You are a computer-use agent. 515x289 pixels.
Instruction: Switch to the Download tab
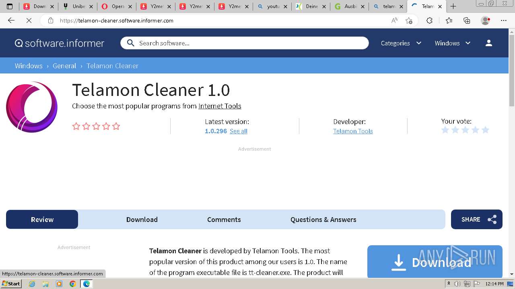[x=142, y=220]
